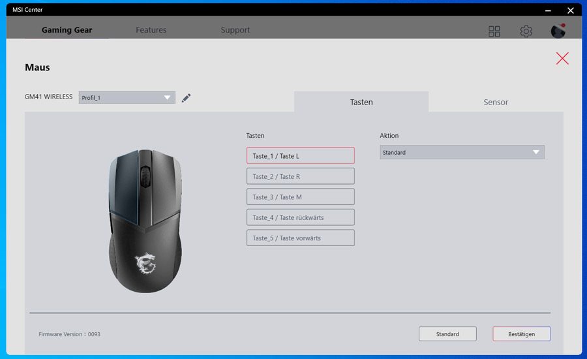Open the Profil_1 profile dropdown
Viewport: 587px width, 359px height.
[127, 98]
